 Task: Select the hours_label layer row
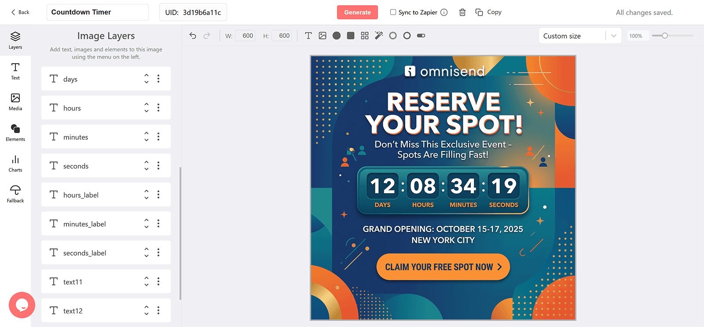coord(106,194)
